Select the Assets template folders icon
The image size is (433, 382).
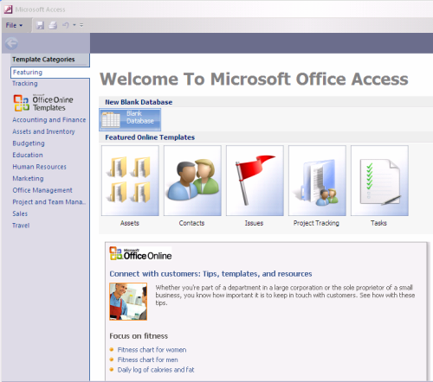point(130,181)
